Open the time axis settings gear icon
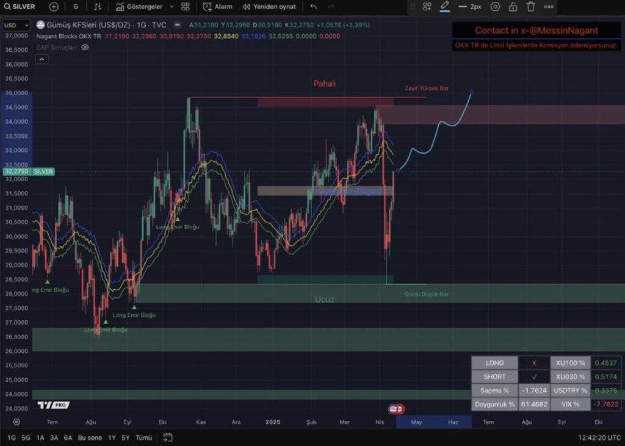This screenshot has width=625, height=446. (x=16, y=422)
